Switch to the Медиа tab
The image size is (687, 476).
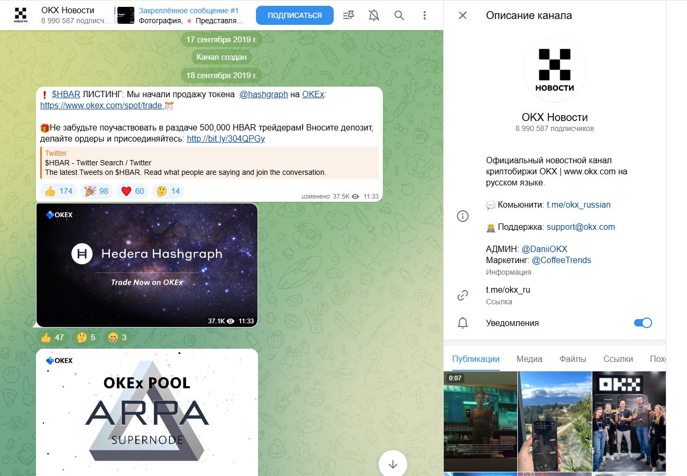pos(529,359)
